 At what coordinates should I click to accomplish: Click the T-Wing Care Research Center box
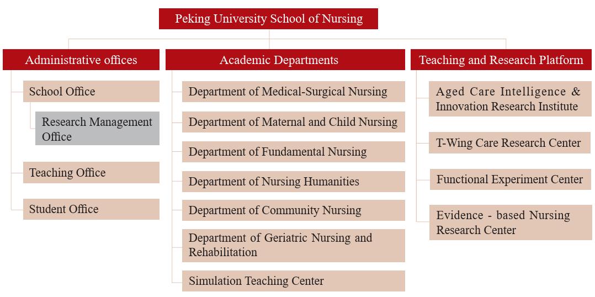[x=509, y=142]
